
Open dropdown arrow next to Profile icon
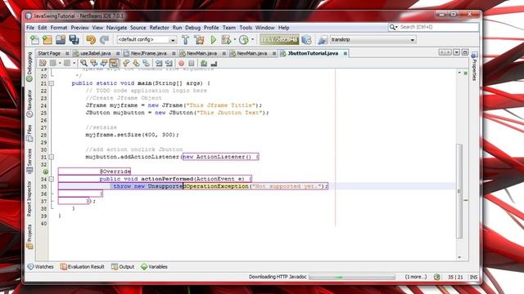252,40
